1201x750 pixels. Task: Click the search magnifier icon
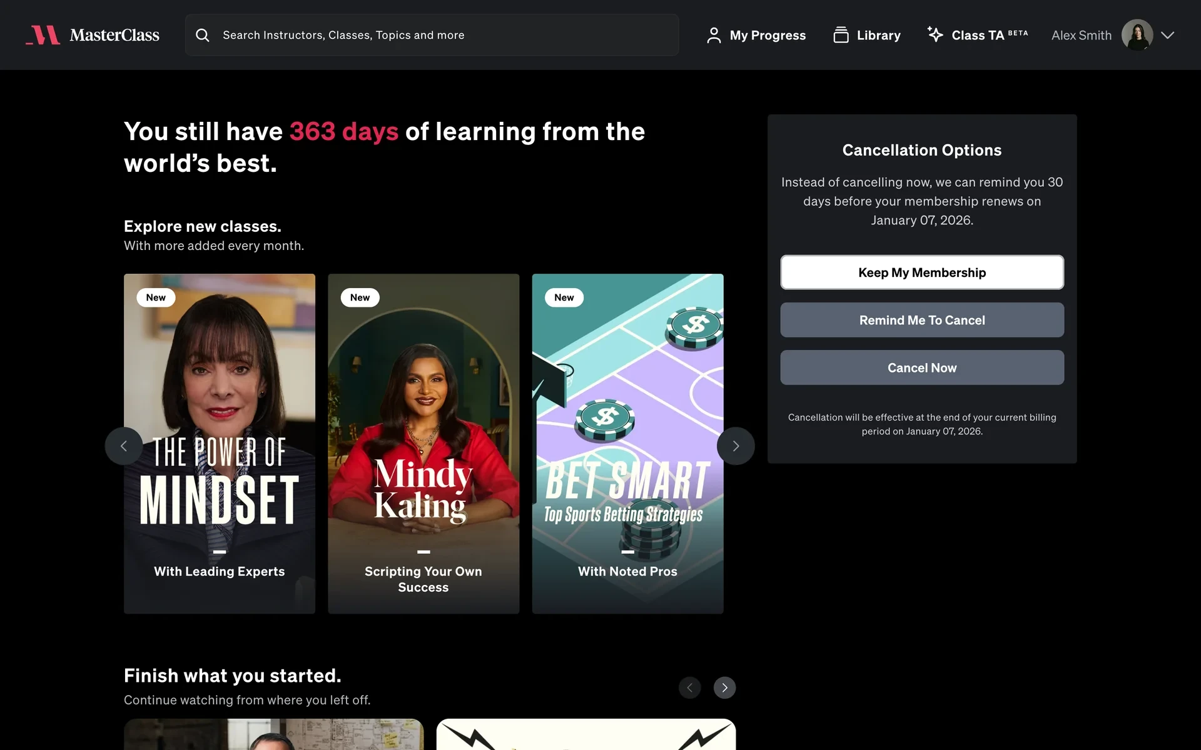(x=202, y=35)
